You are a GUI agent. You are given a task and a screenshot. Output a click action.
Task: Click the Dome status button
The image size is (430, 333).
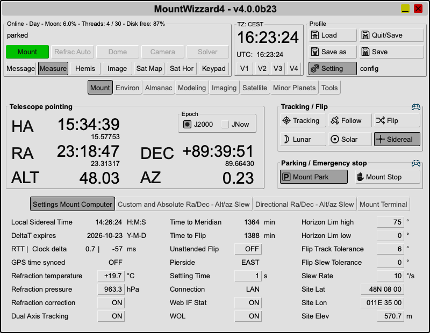pyautogui.click(x=118, y=52)
